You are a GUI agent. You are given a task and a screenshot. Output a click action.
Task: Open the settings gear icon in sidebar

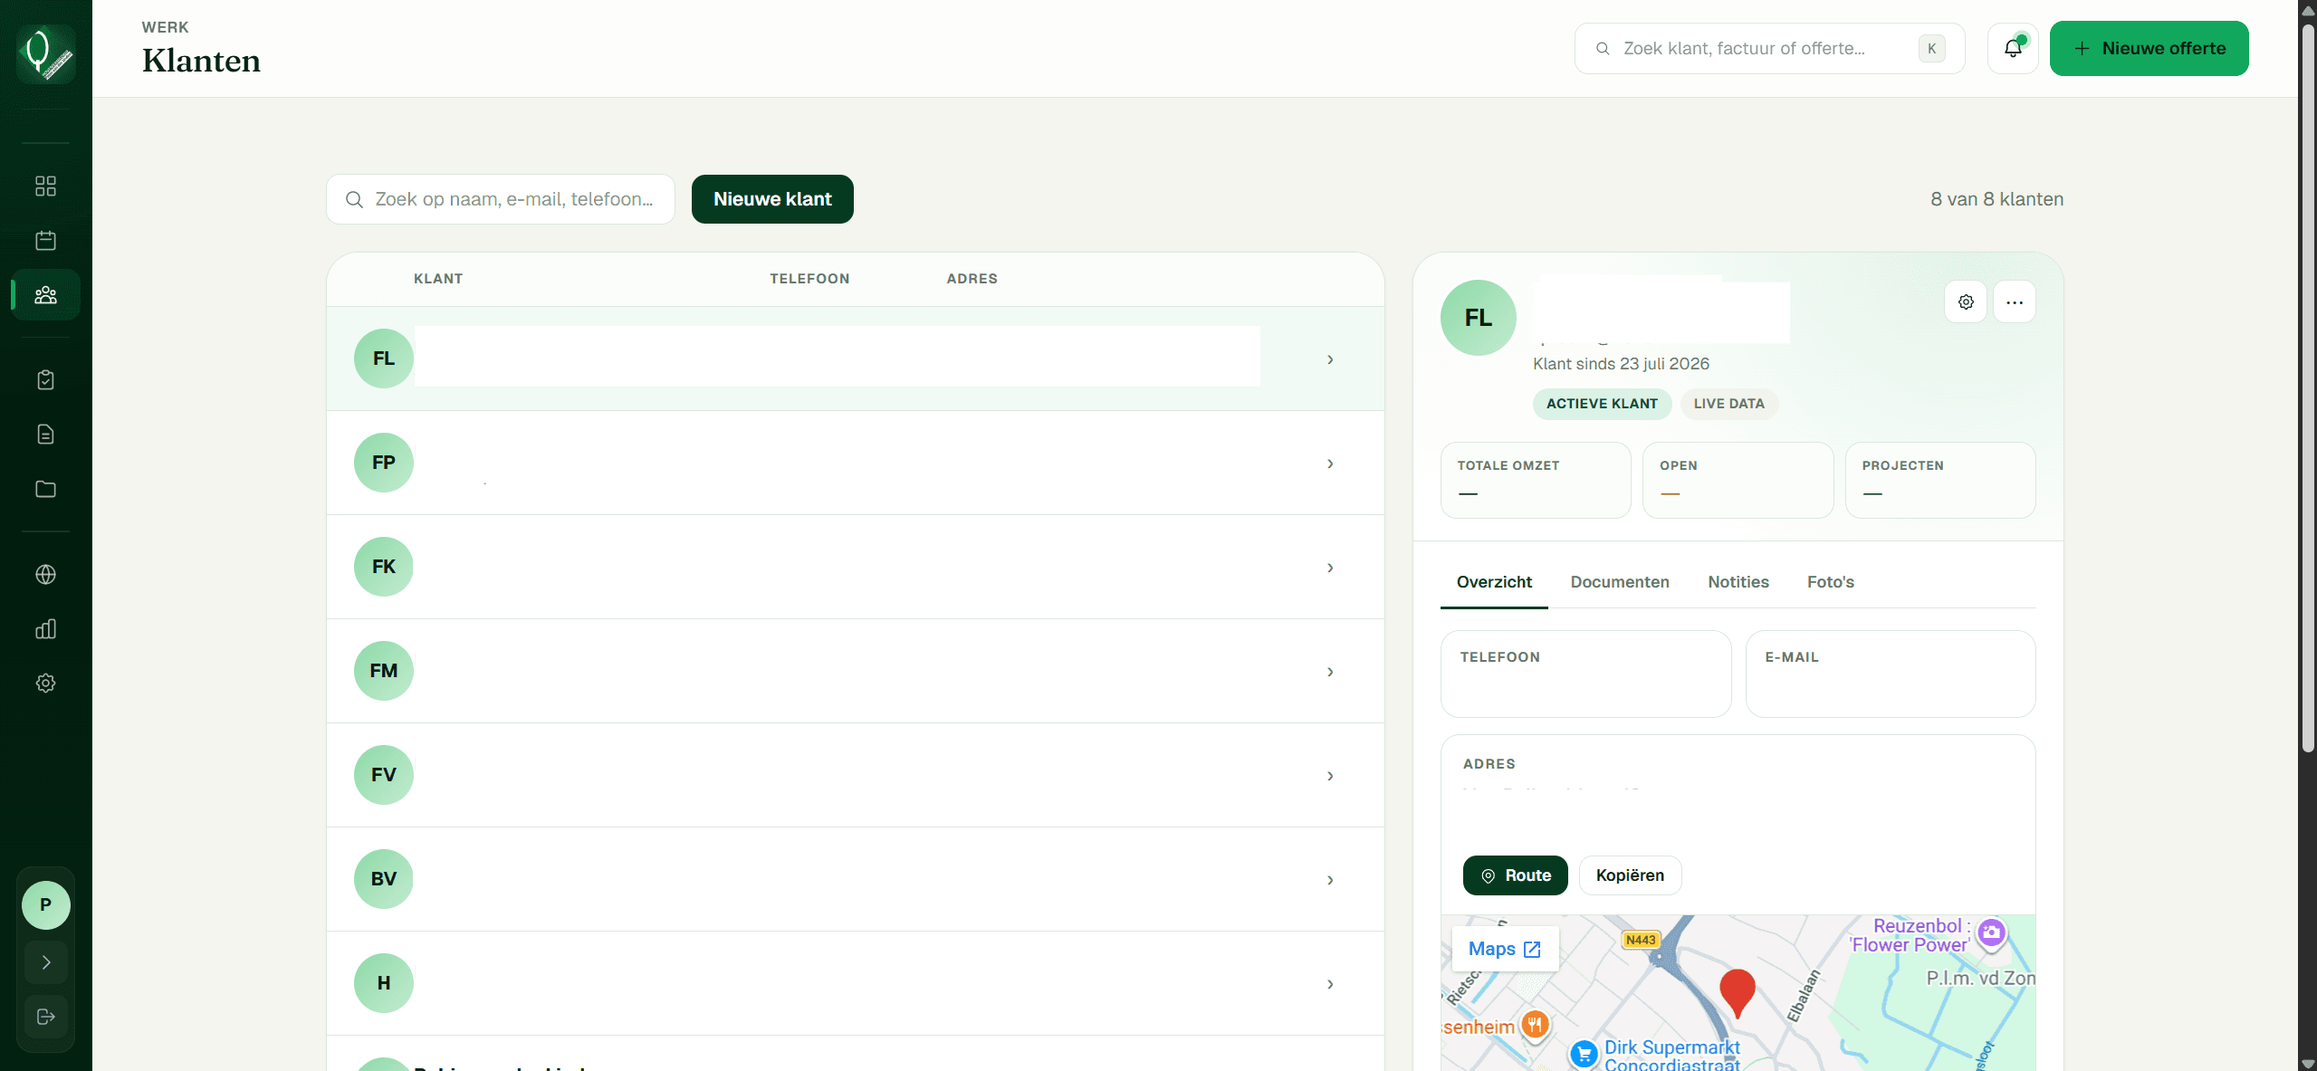tap(45, 684)
